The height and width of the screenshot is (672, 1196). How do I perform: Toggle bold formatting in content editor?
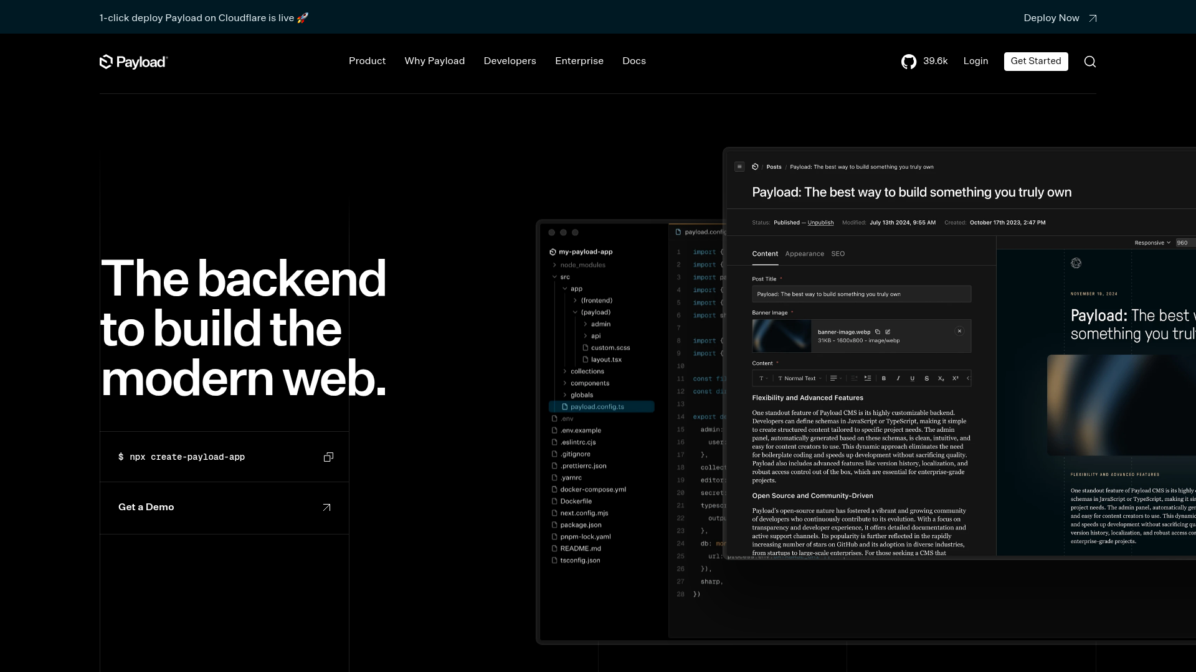coord(883,378)
